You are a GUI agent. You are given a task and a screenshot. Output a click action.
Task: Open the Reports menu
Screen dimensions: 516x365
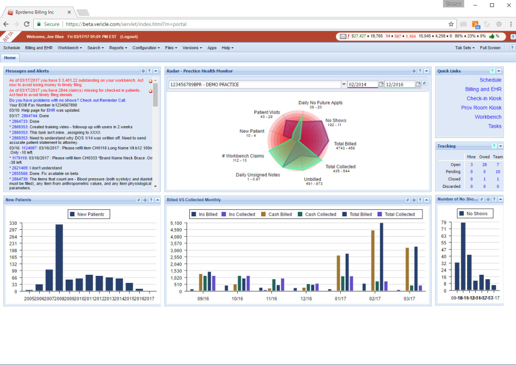tap(117, 48)
